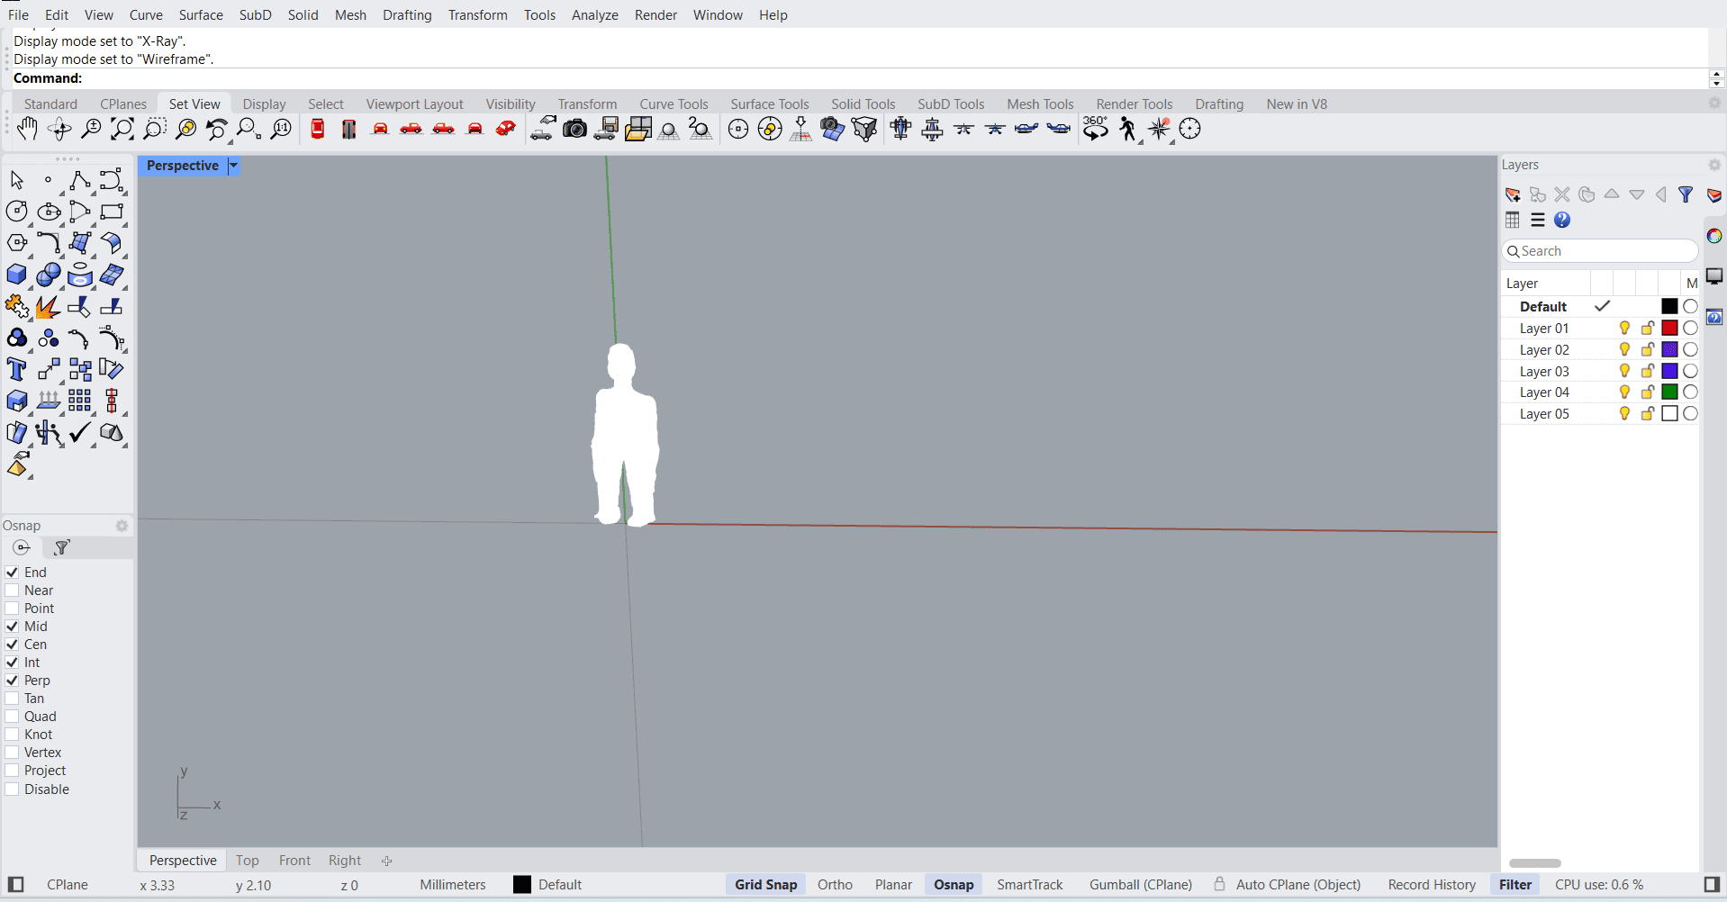Uncheck the Mid osnap checkbox
Viewport: 1727px width, 902px height.
13,627
